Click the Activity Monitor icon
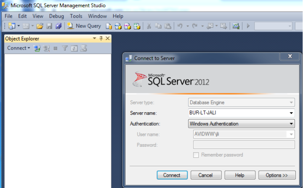 click(x=236, y=26)
